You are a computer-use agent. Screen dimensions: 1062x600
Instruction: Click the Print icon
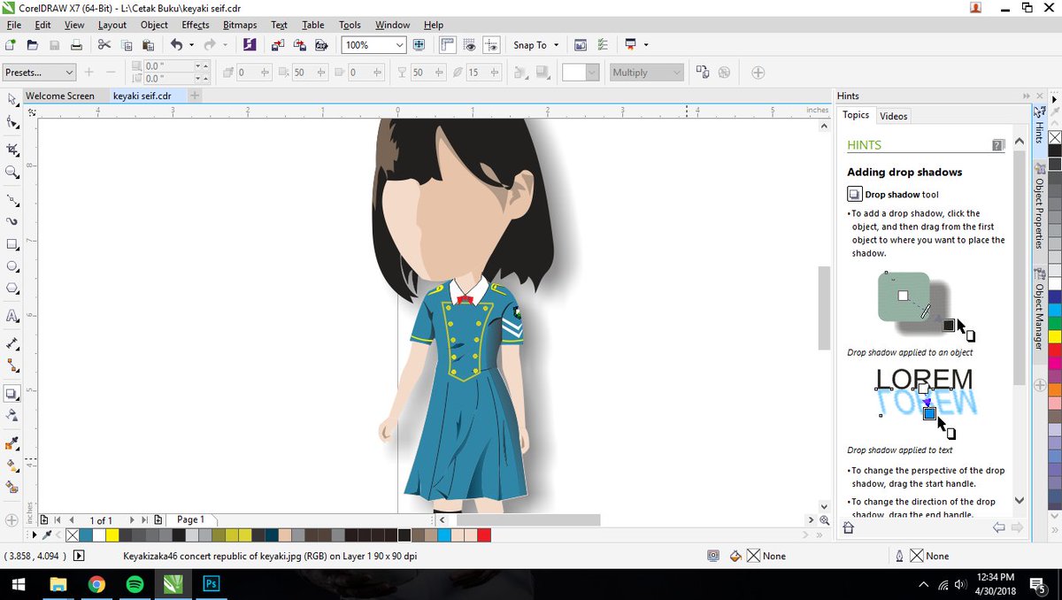(77, 44)
